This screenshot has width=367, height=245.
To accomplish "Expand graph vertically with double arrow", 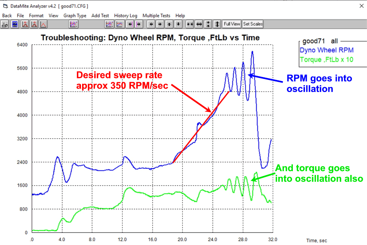I will pyautogui.click(x=217, y=24).
